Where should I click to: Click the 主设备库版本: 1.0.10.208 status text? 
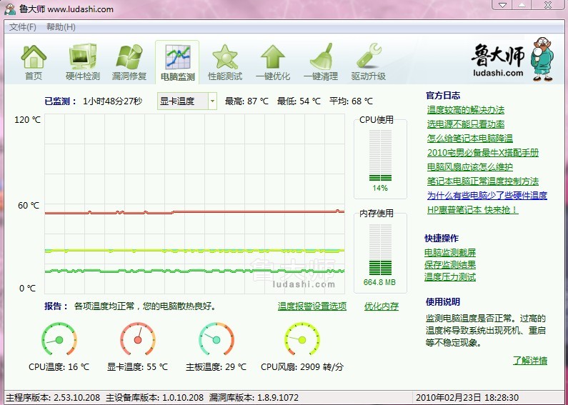click(x=154, y=397)
